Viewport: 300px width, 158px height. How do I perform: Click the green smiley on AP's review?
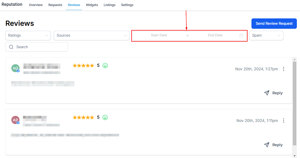point(105,117)
